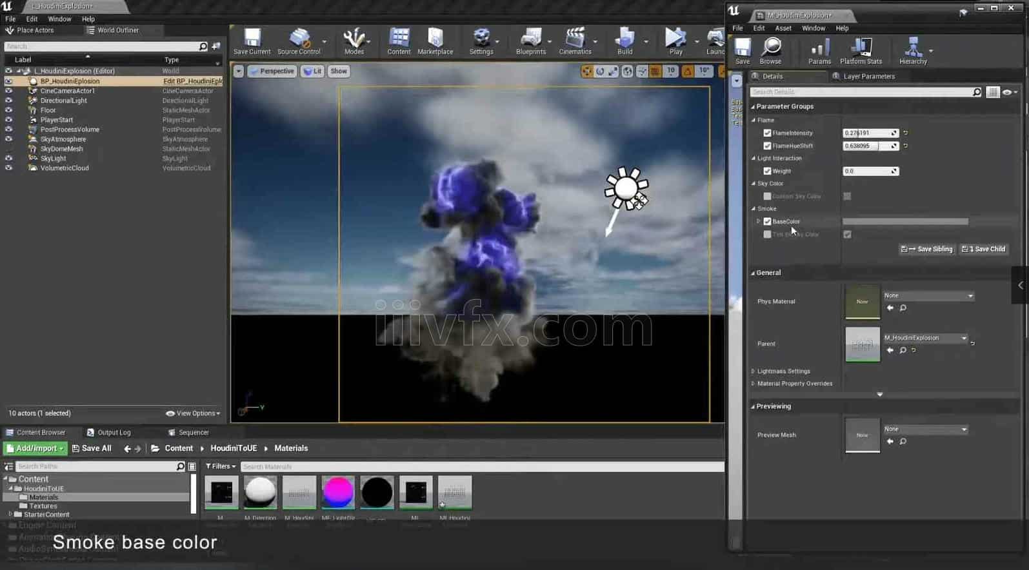Open the Preview Mesh None dropdown

(x=925, y=429)
